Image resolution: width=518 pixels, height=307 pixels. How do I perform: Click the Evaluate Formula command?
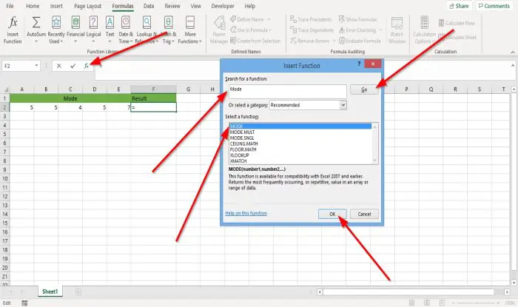click(x=360, y=41)
